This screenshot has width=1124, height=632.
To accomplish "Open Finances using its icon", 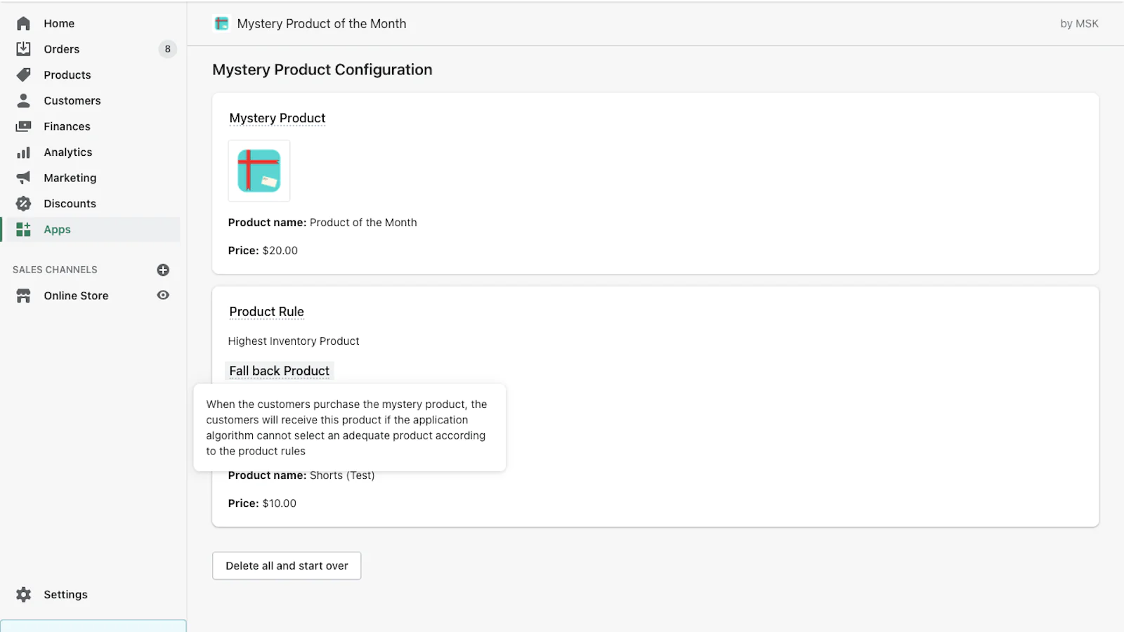I will [x=23, y=126].
